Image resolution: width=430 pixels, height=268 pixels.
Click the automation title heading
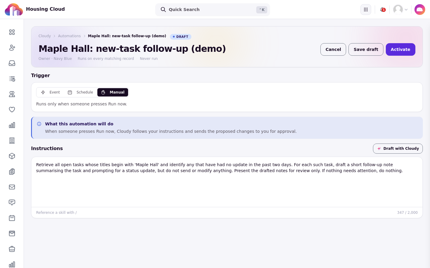pyautogui.click(x=132, y=49)
